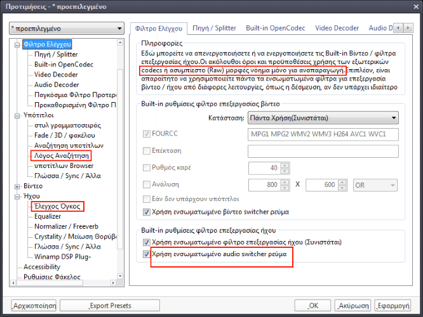
Task: Open the preset dropdown '* προεπιλεγμένο'
Action: [x=66, y=29]
